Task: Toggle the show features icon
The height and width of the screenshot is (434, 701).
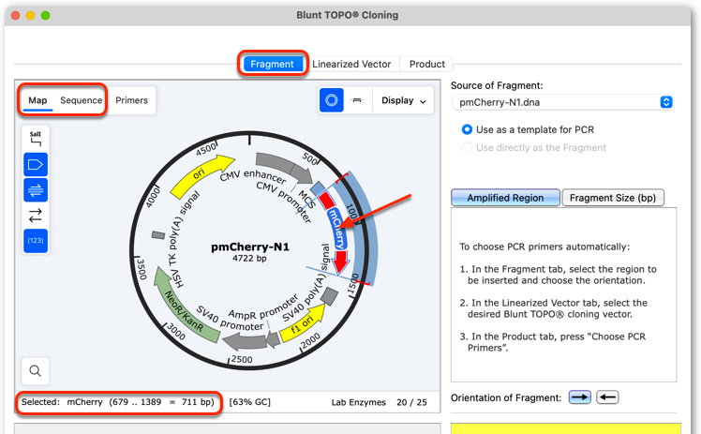Action: click(x=36, y=164)
